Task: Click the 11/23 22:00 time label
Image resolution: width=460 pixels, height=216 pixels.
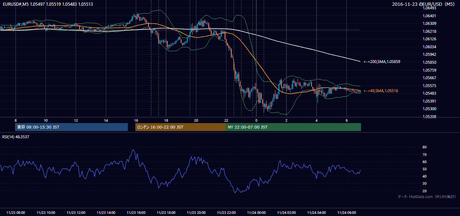Action: tap(226, 213)
